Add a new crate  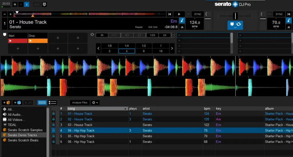[7, 103]
